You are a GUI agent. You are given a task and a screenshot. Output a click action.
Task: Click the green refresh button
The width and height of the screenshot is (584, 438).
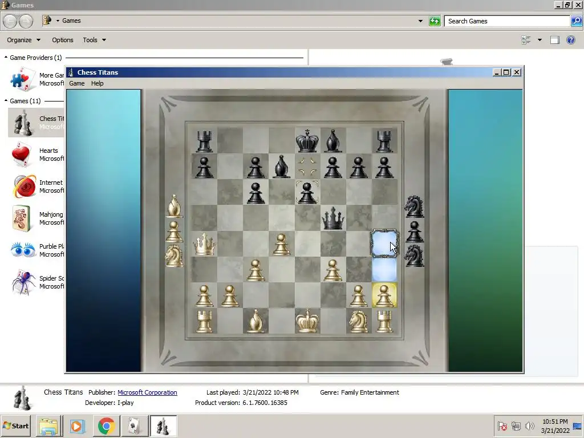434,21
